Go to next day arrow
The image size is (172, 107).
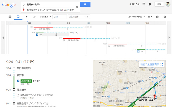(88, 17)
